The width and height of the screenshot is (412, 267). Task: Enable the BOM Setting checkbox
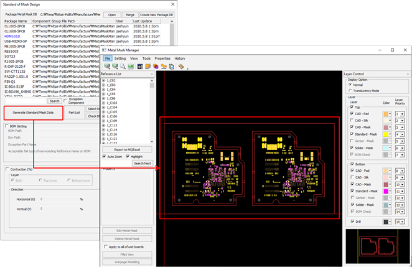point(6,126)
